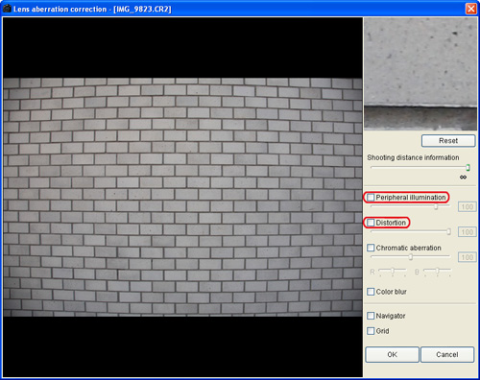Click the B channel aberration slider
Image resolution: width=480 pixels, height=380 pixels.
(x=437, y=272)
